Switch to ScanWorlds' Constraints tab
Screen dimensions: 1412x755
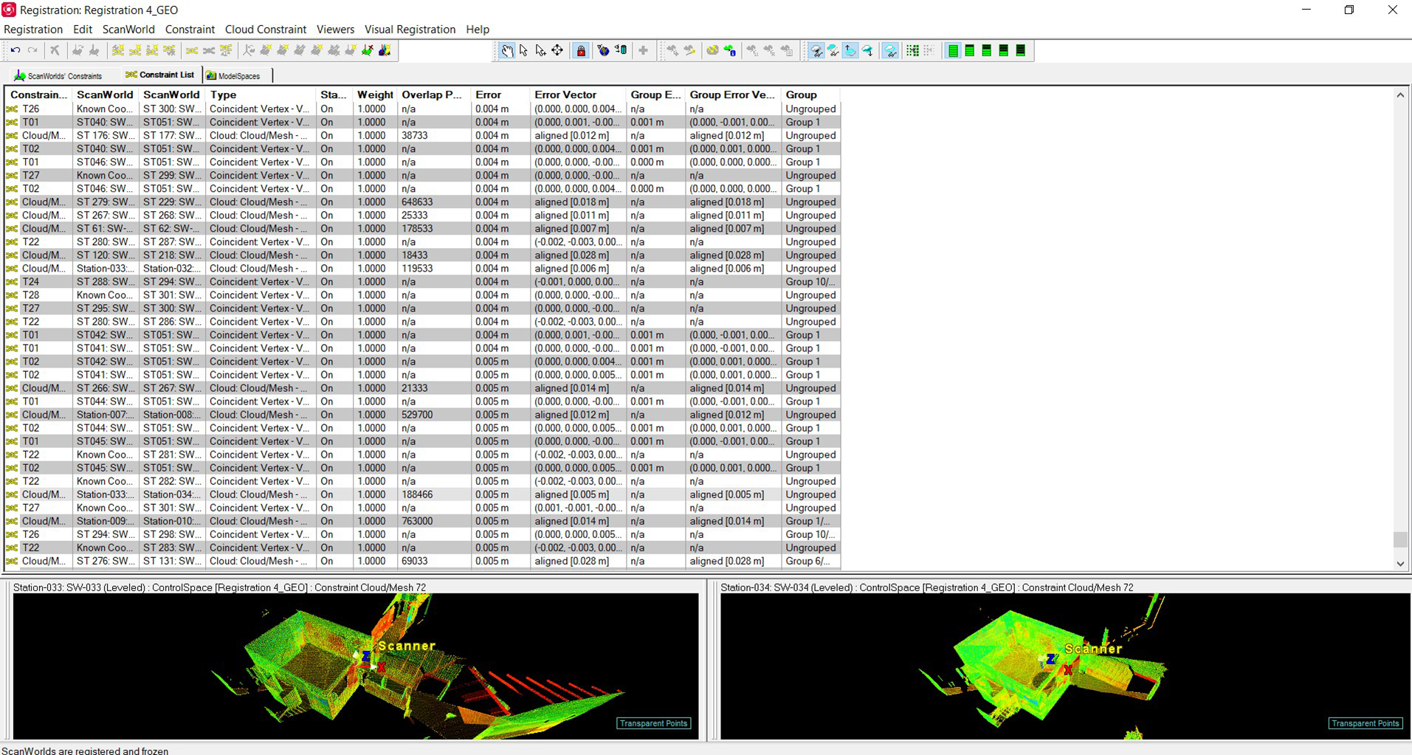(59, 75)
